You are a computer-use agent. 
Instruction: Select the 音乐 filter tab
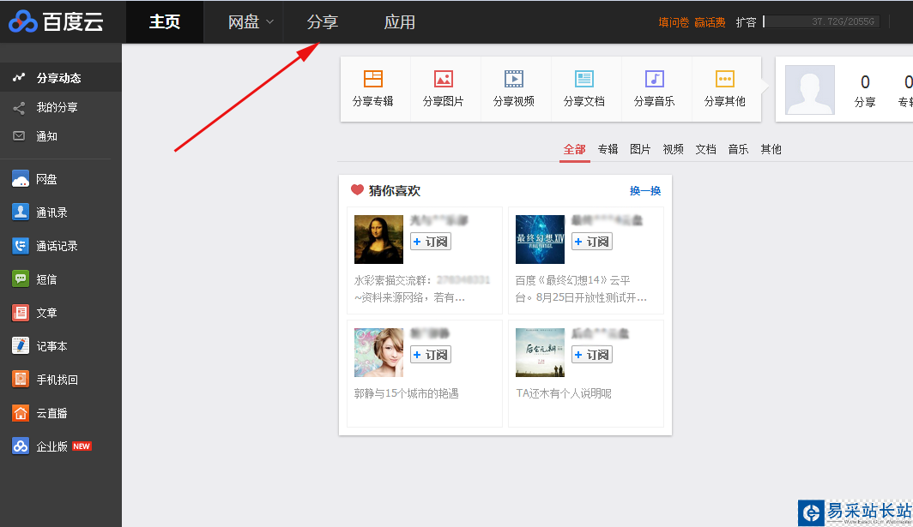click(x=738, y=149)
